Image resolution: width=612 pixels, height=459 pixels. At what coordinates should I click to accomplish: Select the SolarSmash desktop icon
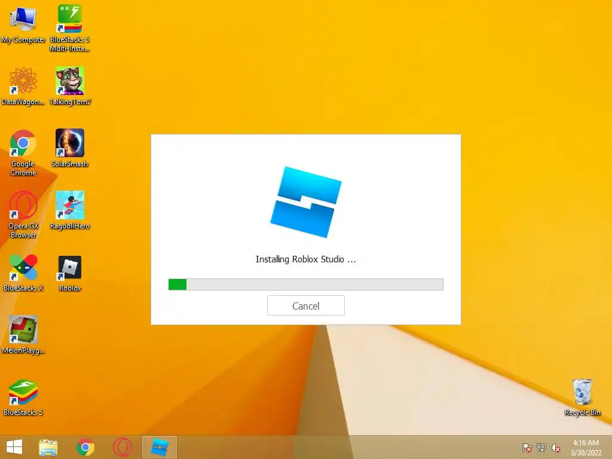pyautogui.click(x=69, y=148)
